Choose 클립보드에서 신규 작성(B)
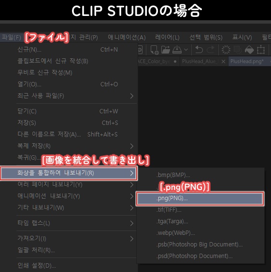This screenshot has height=272, width=271. pos(69,61)
